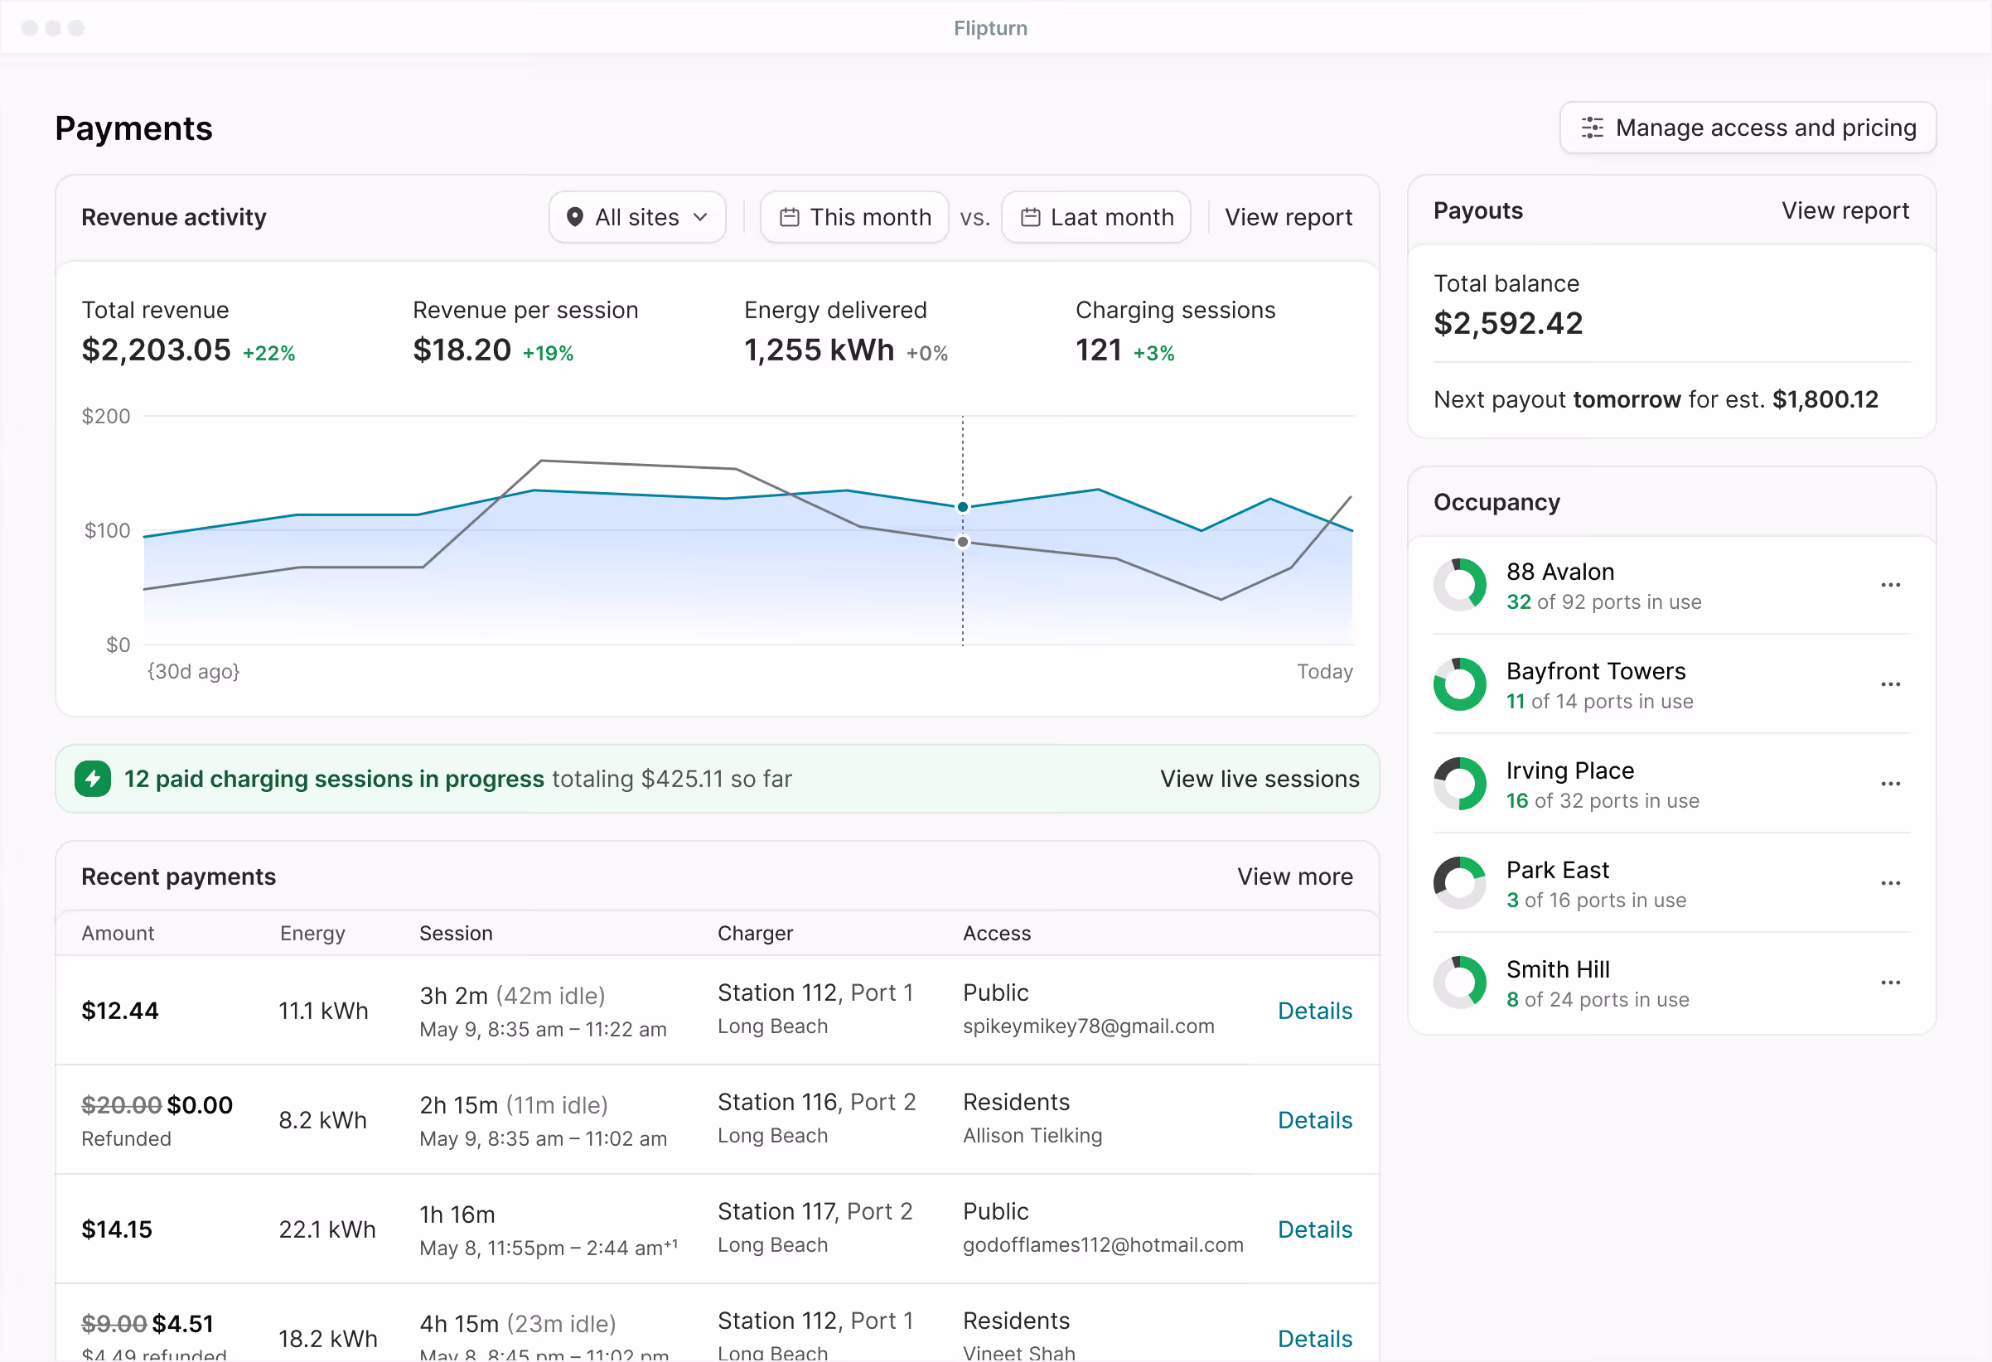The height and width of the screenshot is (1362, 1992).
Task: Expand the All sites dropdown
Action: click(638, 217)
